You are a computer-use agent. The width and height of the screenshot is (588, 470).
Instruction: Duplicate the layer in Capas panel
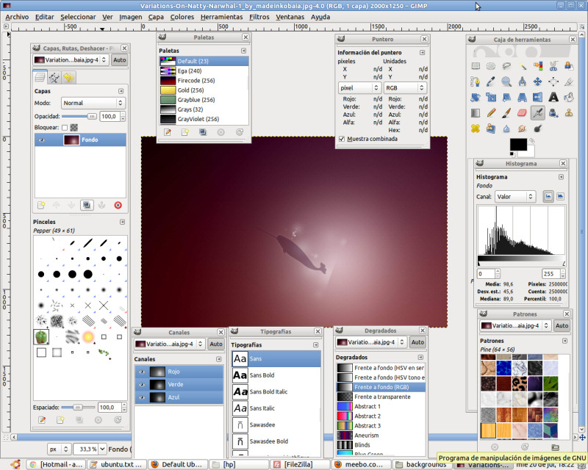coord(87,205)
